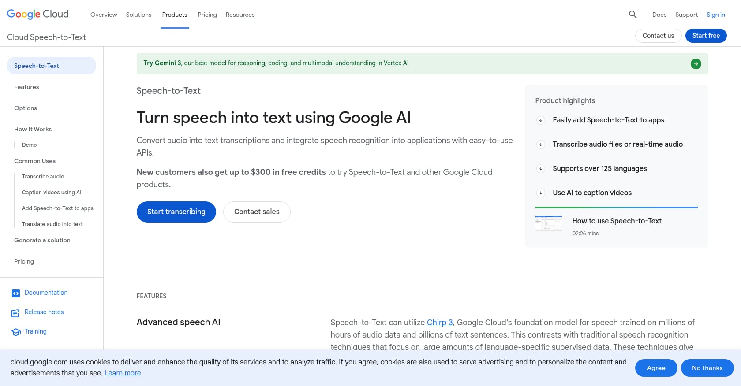Click the Cloud Speech-to-Text page title
Screen dimensions: 741x386
pyautogui.click(x=46, y=37)
